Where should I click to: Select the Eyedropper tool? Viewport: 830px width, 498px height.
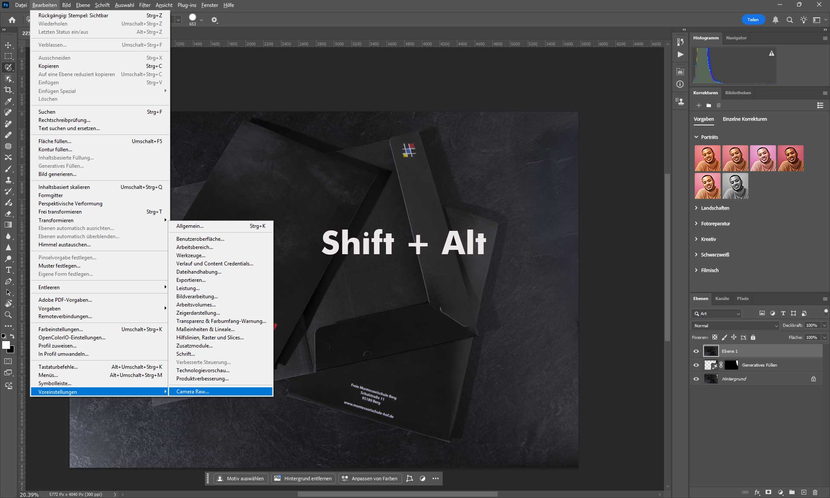[x=8, y=101]
